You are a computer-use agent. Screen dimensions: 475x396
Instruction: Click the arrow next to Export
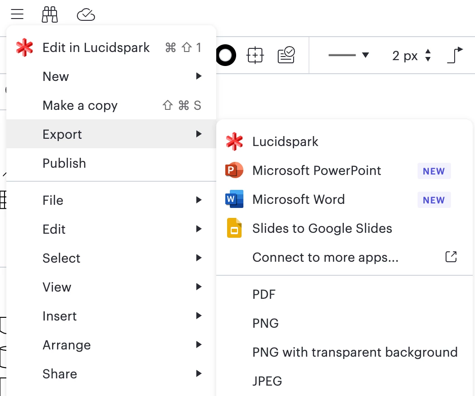coord(199,134)
